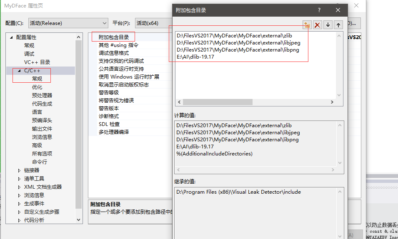The height and width of the screenshot is (239, 398).
Task: Select 常规 directly under 配置属性
Action: (29, 46)
